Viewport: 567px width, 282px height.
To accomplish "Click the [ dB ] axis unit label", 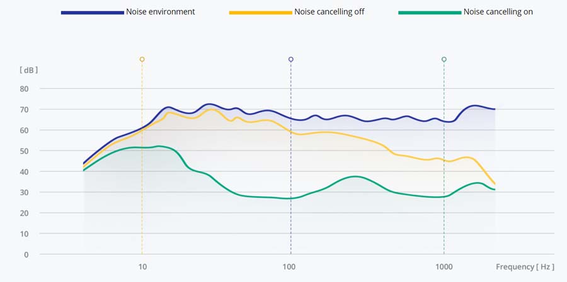I will click(29, 70).
